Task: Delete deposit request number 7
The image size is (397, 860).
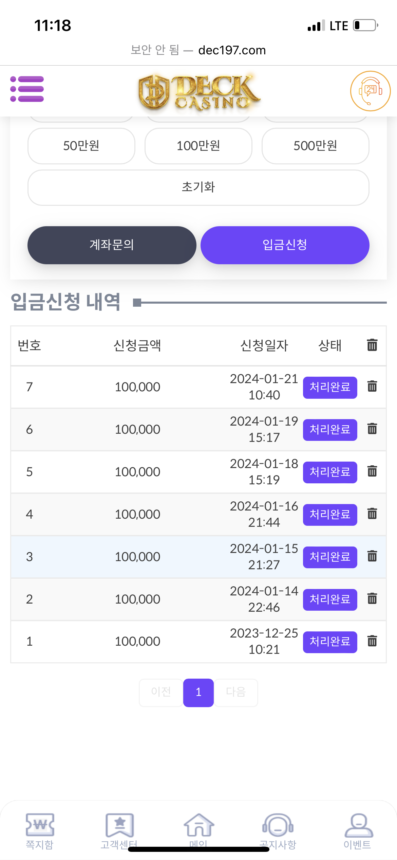Action: click(372, 387)
